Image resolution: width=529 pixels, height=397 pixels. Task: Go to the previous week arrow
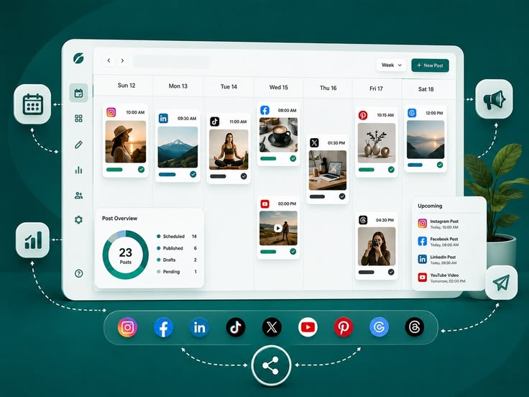109,60
